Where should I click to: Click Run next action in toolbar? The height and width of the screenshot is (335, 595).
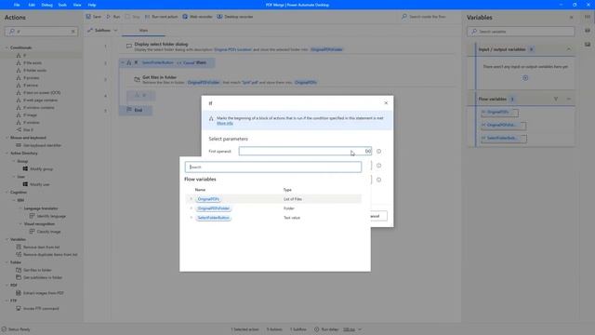point(161,17)
